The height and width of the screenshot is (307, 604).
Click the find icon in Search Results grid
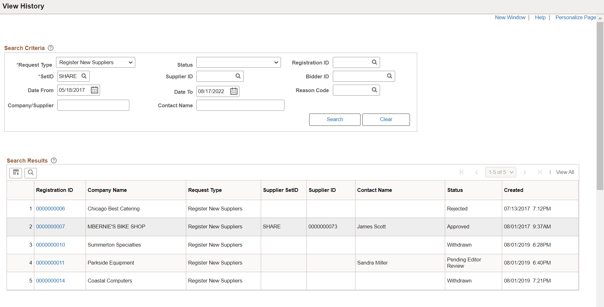pos(31,173)
